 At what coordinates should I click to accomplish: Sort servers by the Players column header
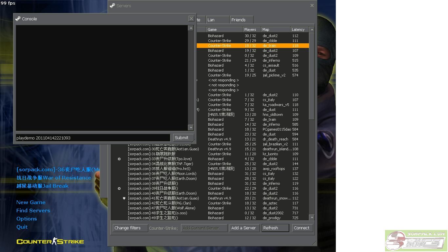[x=251, y=30]
